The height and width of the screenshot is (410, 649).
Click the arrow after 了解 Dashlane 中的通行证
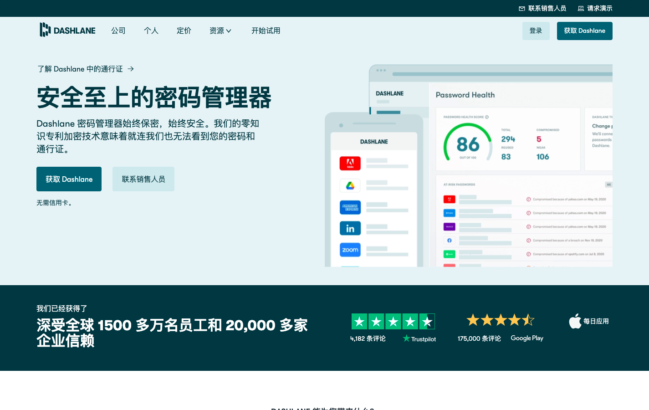(x=131, y=69)
